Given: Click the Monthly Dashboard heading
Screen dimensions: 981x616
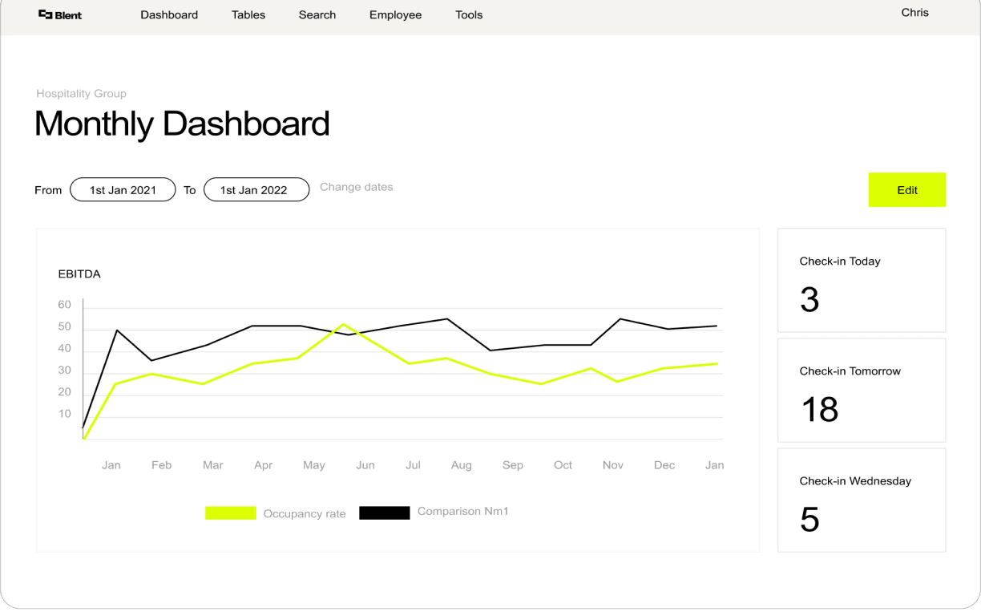Looking at the screenshot, I should [x=182, y=124].
